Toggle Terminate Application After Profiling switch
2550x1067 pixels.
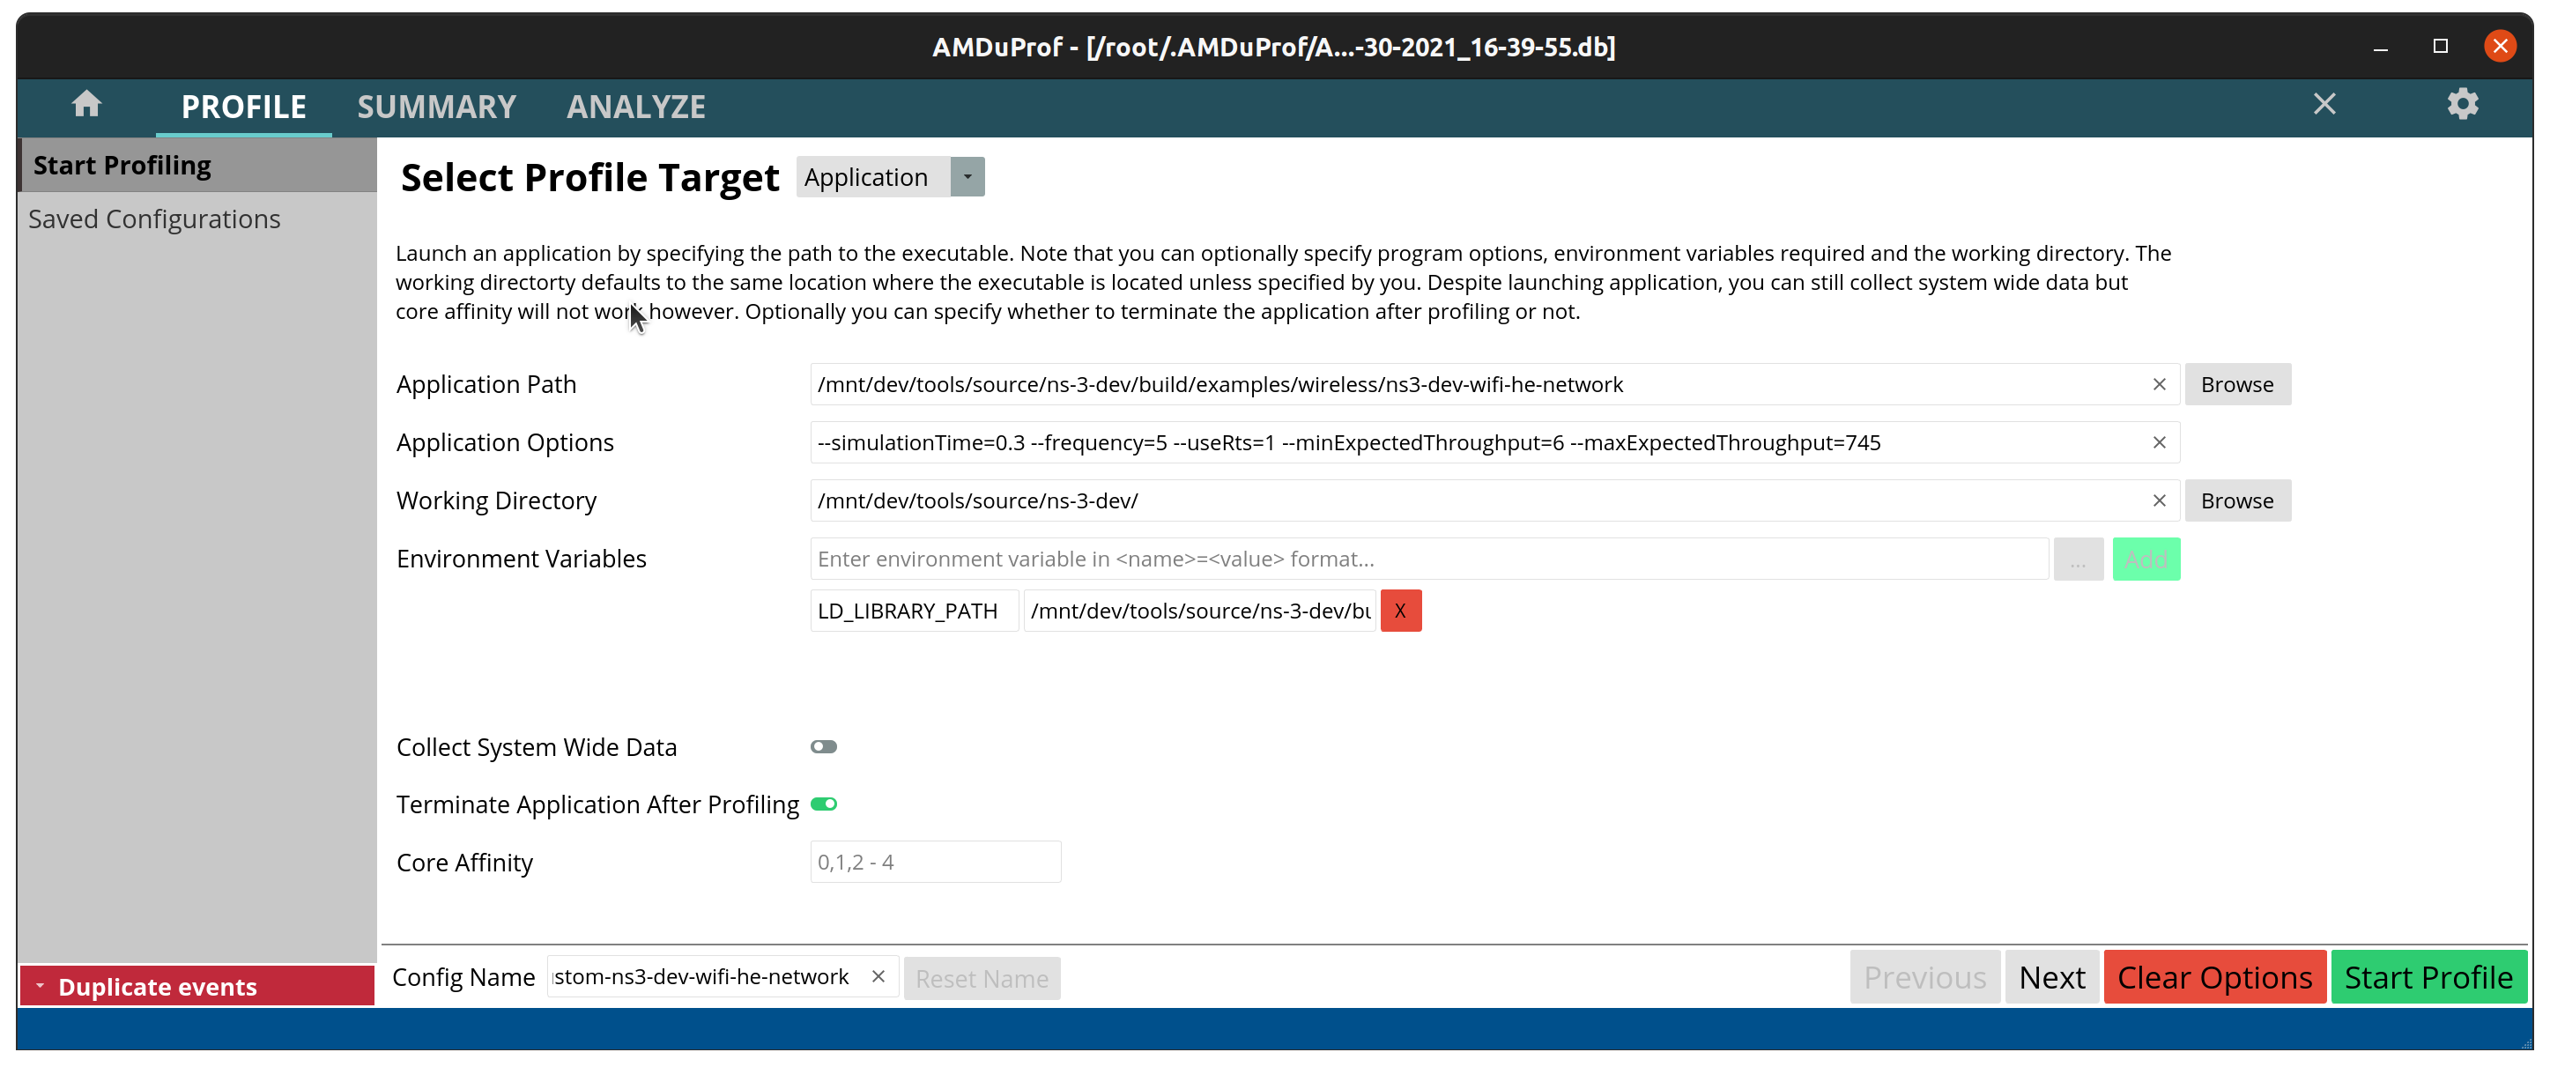click(x=823, y=804)
